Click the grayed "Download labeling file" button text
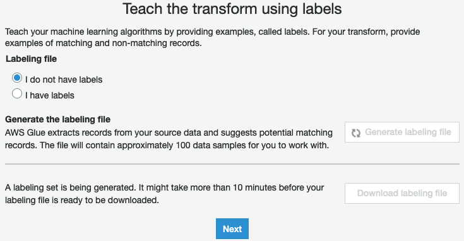Viewport: 464px width, 241px height. [402, 193]
